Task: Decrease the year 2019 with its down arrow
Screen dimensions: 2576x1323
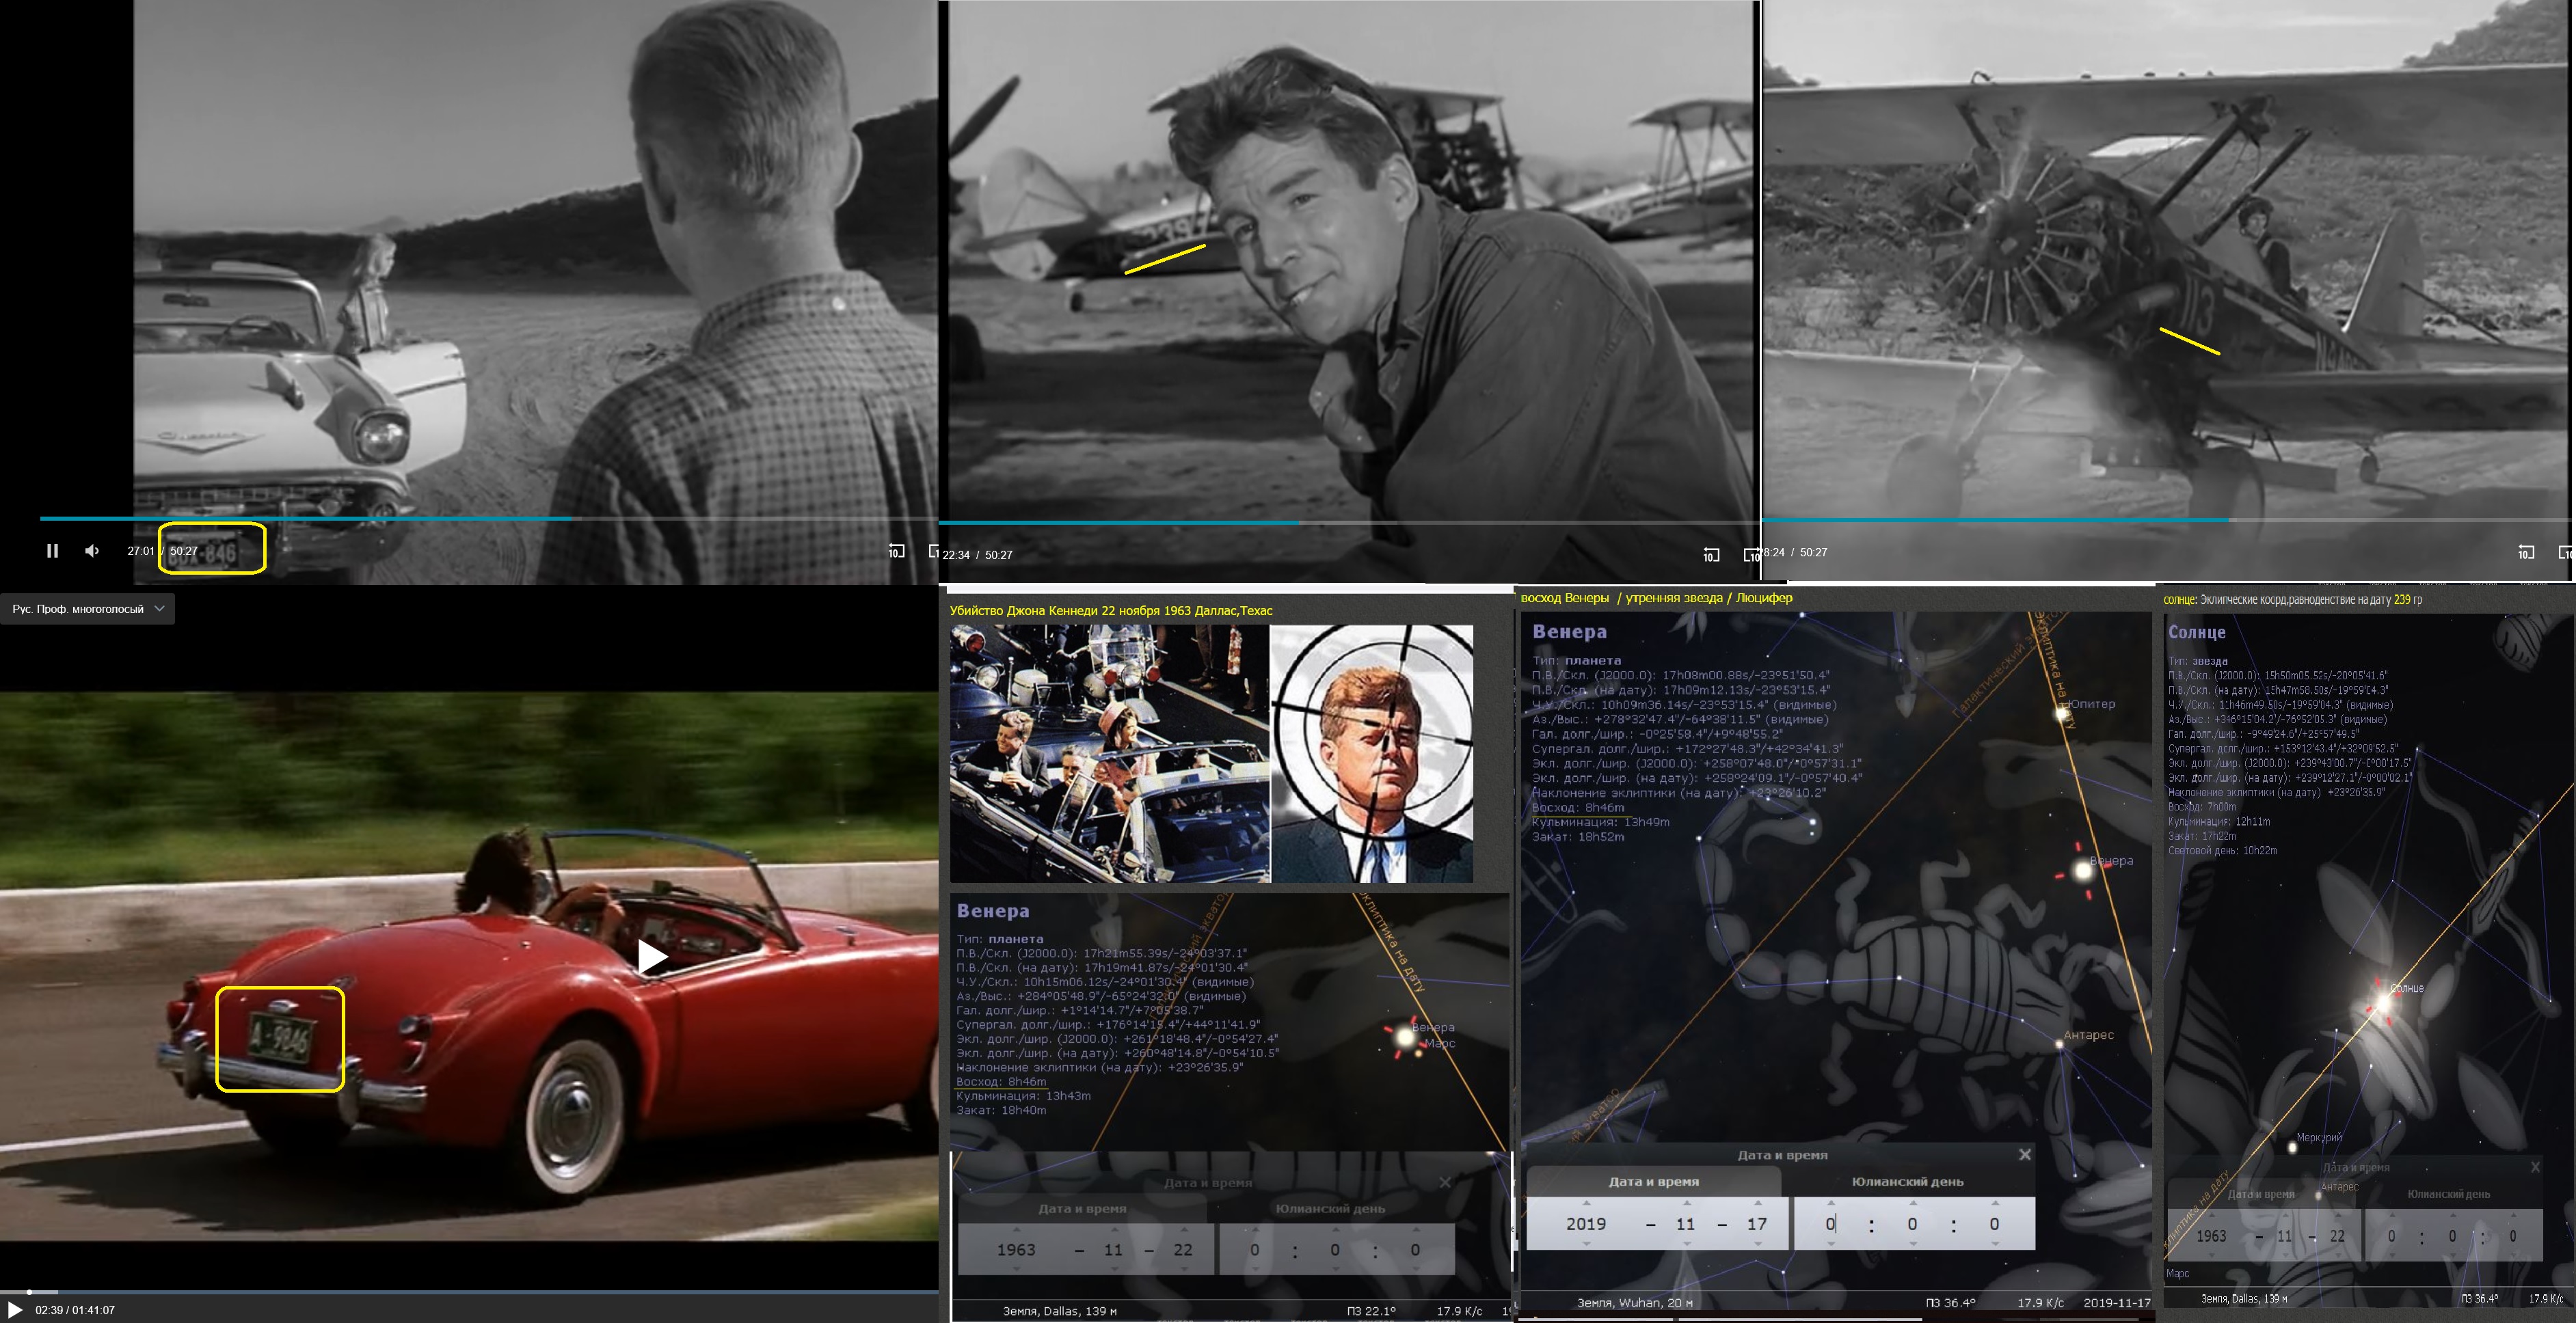Action: coord(1586,1244)
